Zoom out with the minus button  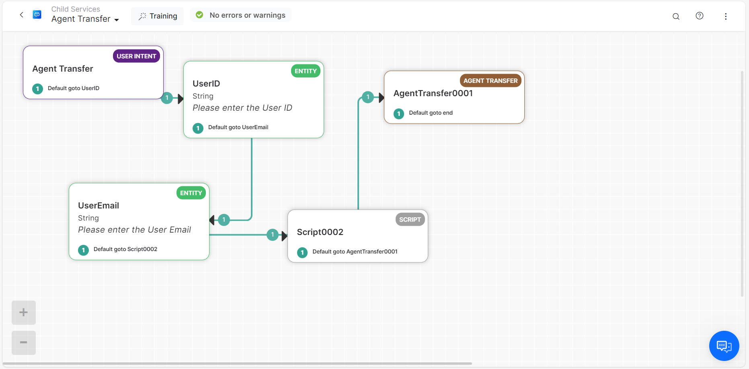(24, 342)
